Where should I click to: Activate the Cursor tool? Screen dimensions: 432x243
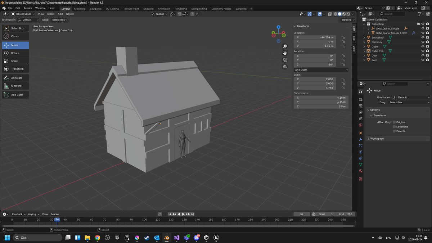point(15,36)
